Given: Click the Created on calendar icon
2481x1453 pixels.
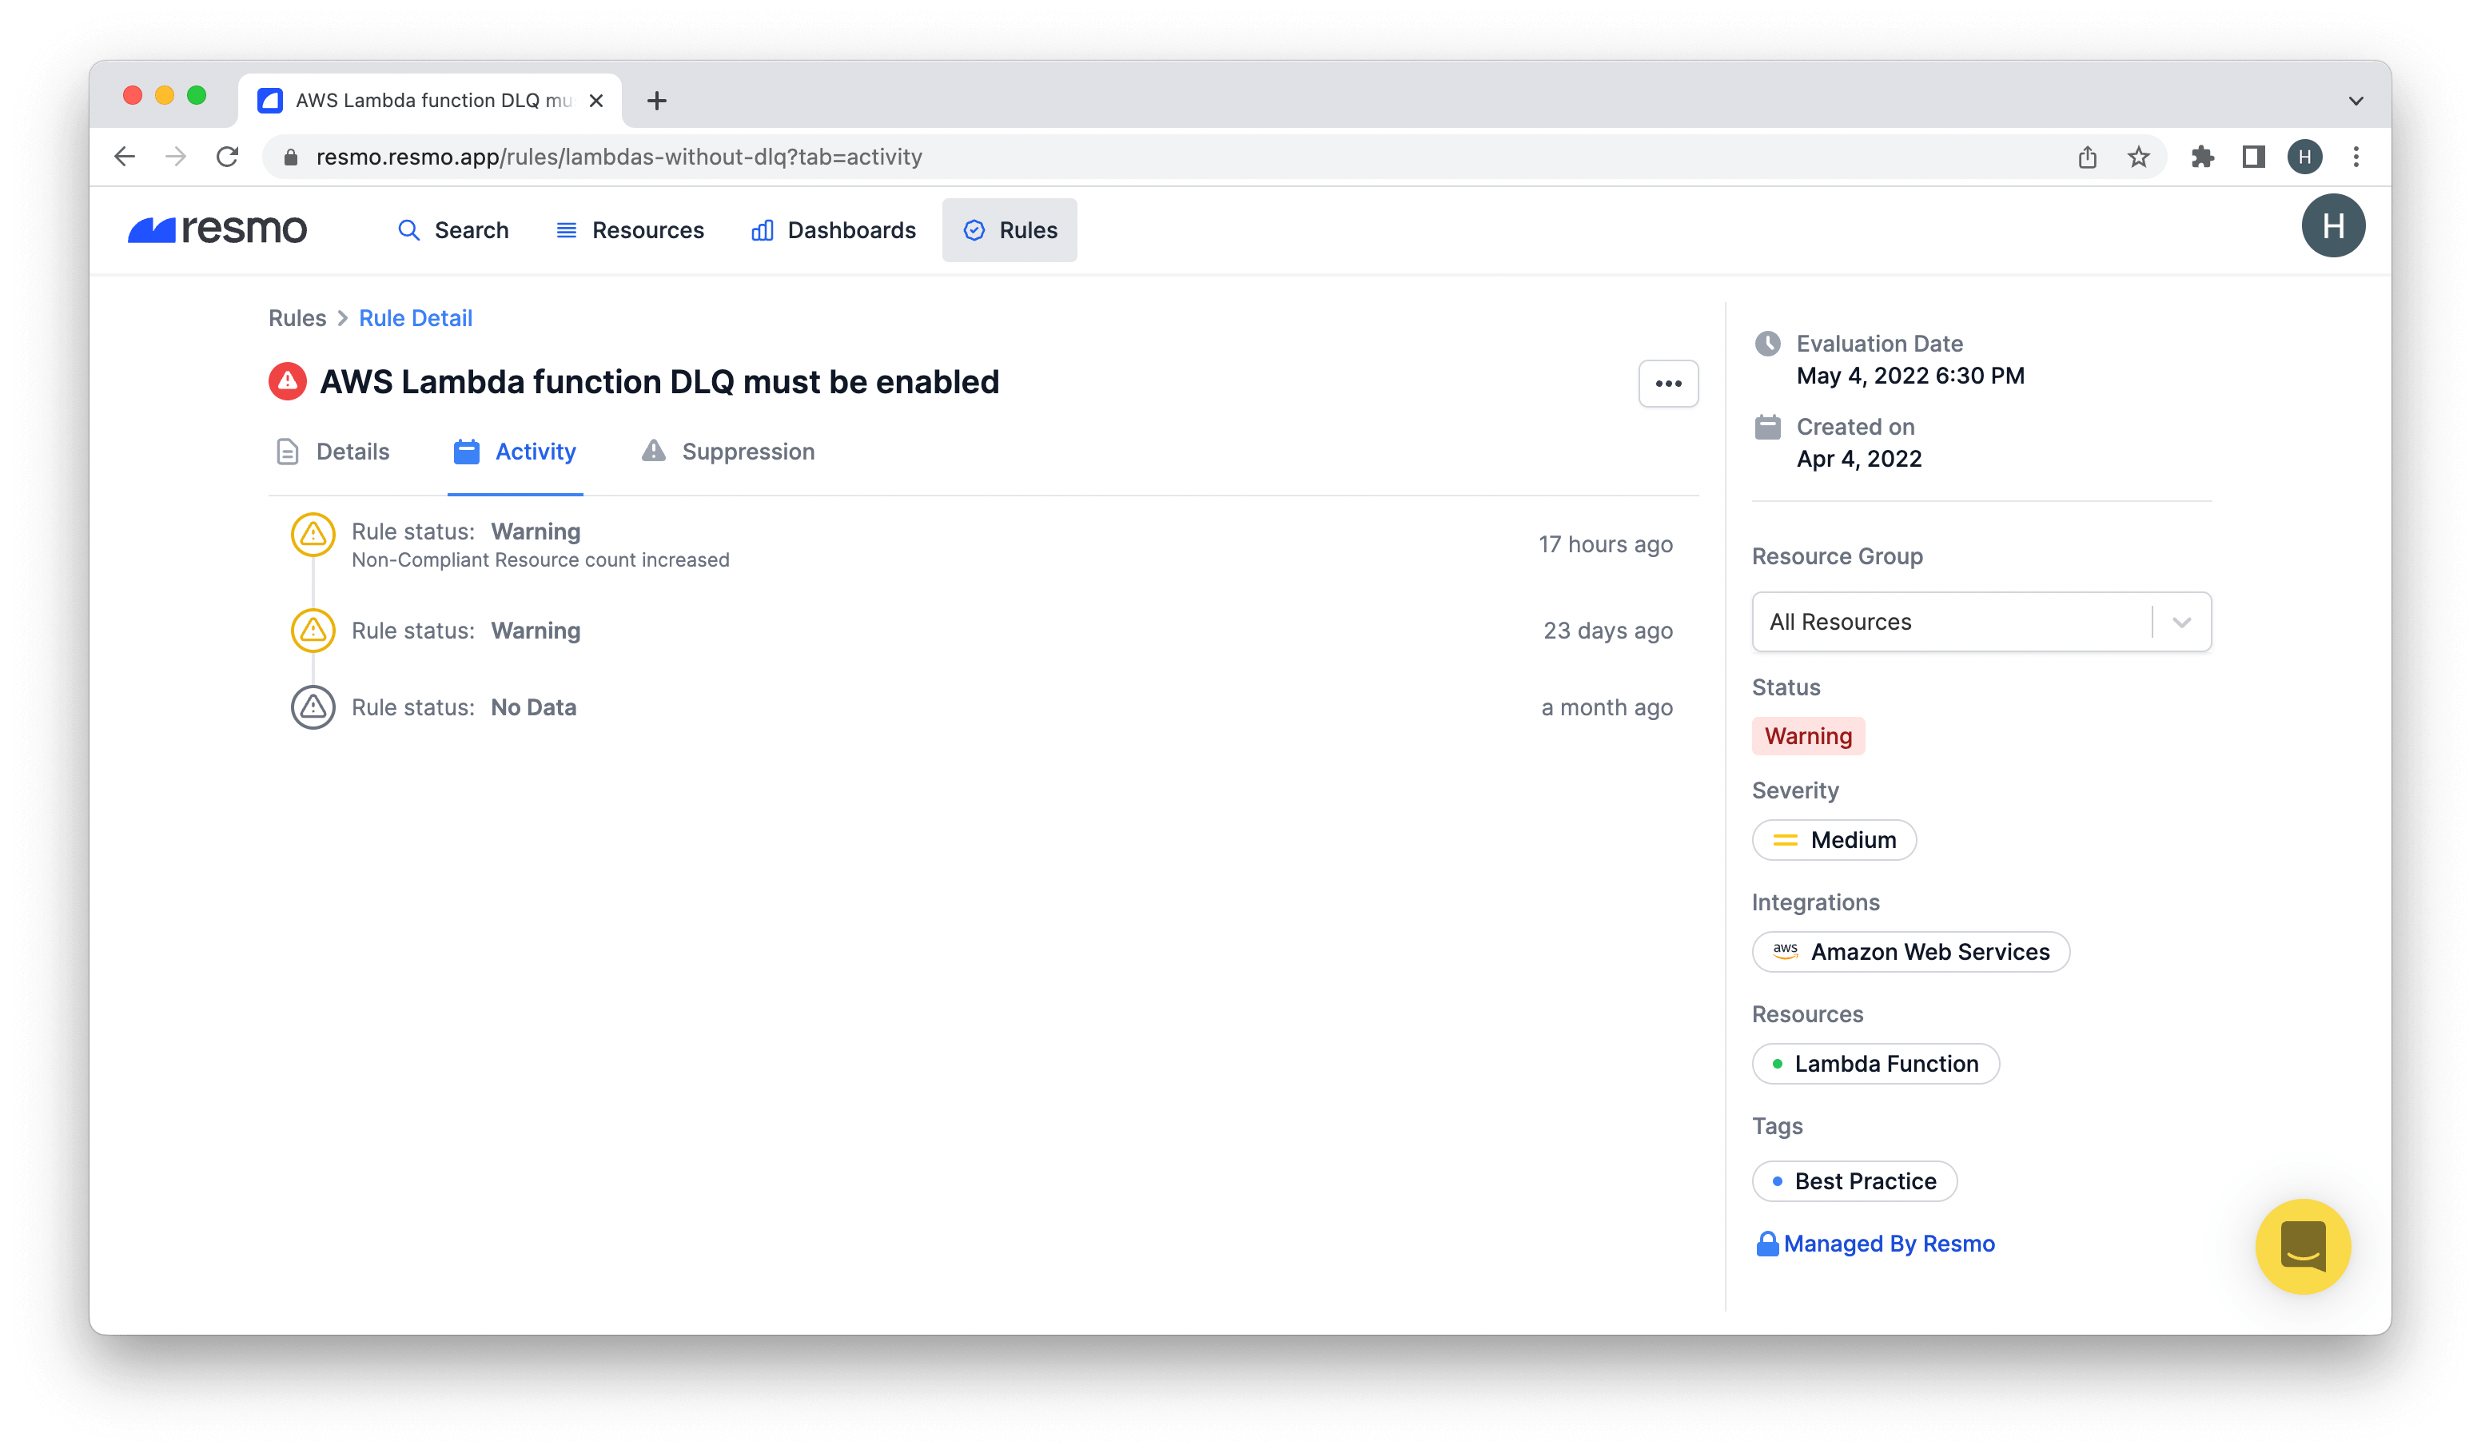Looking at the screenshot, I should click(x=1768, y=428).
